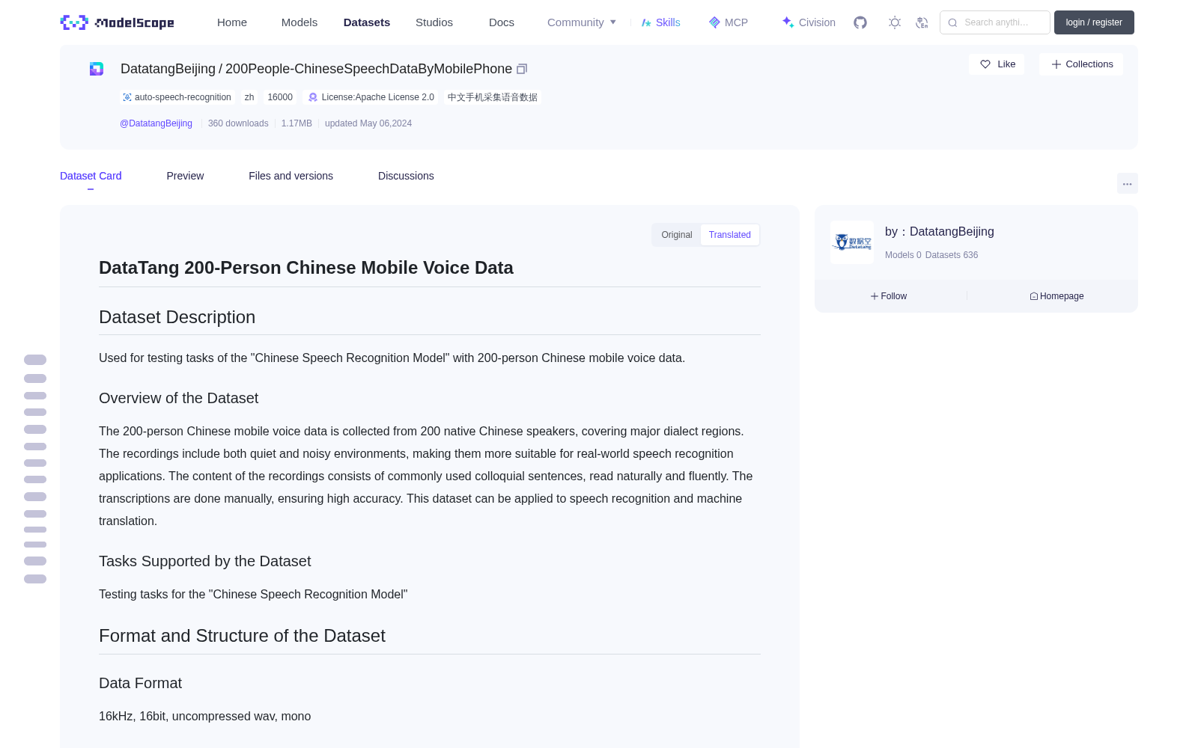1198x748 pixels.
Task: Open the Docs page
Action: (x=502, y=22)
